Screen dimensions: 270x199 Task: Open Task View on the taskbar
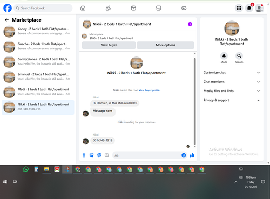tap(15, 182)
